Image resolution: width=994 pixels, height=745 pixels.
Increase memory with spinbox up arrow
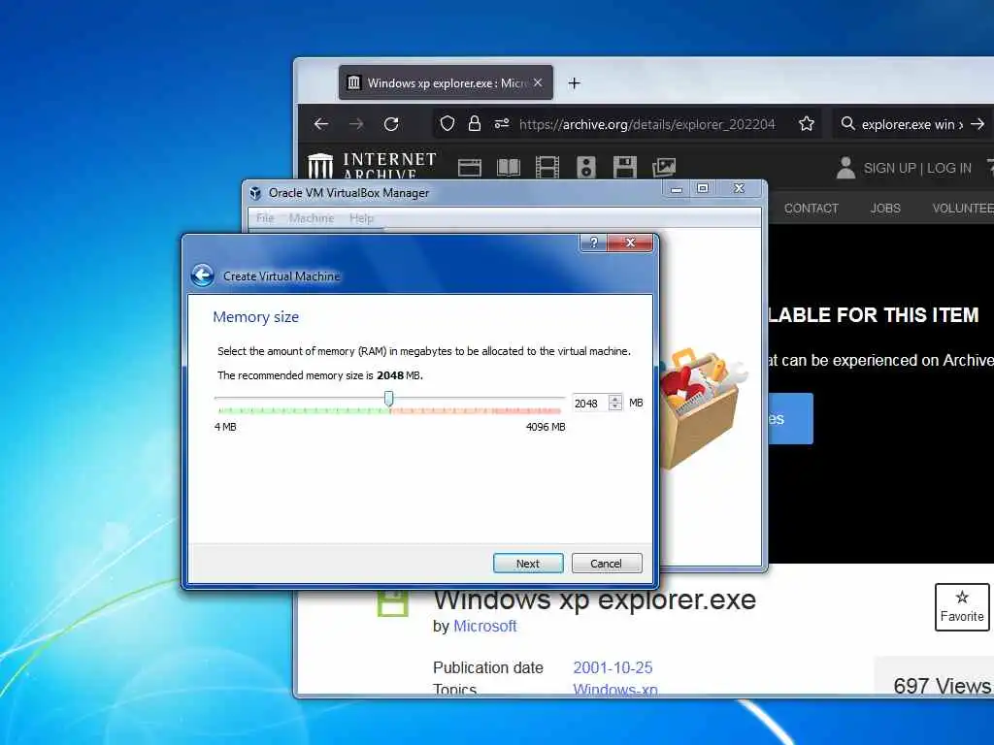(x=614, y=399)
